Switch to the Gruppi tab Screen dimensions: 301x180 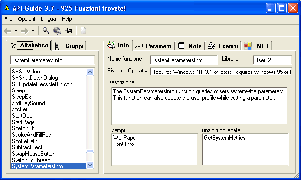coord(69,46)
